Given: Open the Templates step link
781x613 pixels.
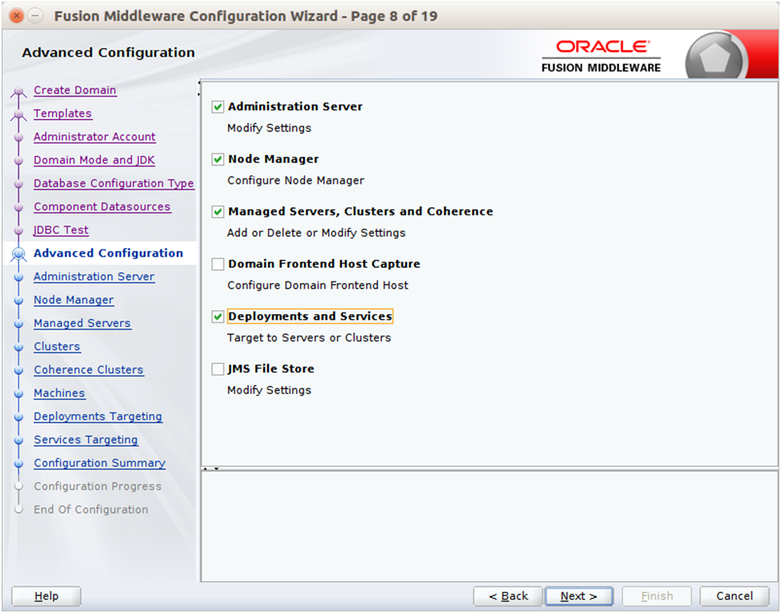Looking at the screenshot, I should [x=63, y=113].
